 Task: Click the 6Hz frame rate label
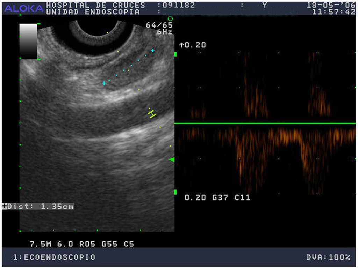[x=164, y=32]
